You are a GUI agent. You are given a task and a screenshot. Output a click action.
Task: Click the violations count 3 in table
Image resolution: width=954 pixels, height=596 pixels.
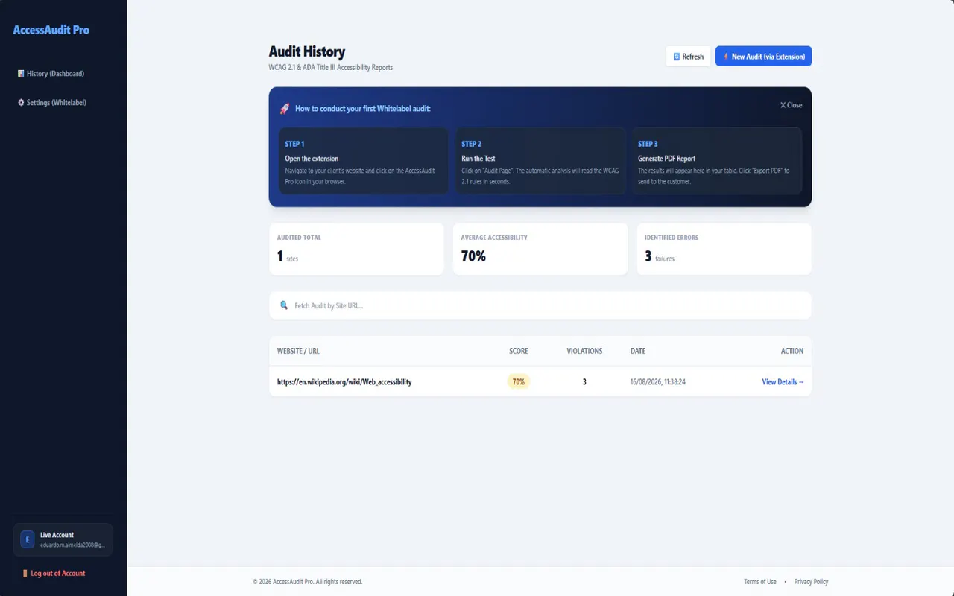pos(584,381)
